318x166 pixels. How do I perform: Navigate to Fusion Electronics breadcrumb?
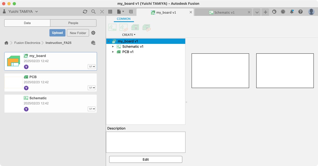27,43
